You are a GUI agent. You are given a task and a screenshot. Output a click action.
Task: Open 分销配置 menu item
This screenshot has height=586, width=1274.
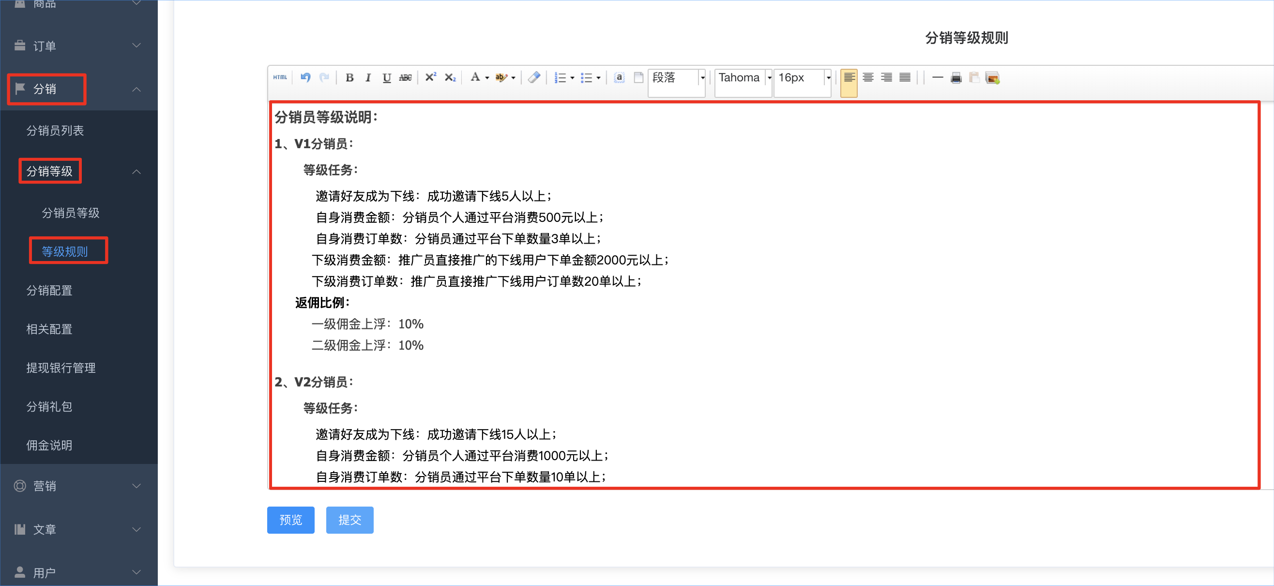[49, 291]
